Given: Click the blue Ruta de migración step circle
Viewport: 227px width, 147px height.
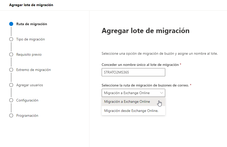Looking at the screenshot, I should [x=11, y=24].
